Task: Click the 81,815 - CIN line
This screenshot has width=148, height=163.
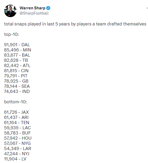Action: [x=16, y=71]
